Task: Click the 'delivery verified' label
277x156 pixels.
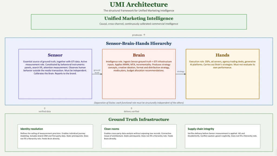Action: click(x=131, y=111)
